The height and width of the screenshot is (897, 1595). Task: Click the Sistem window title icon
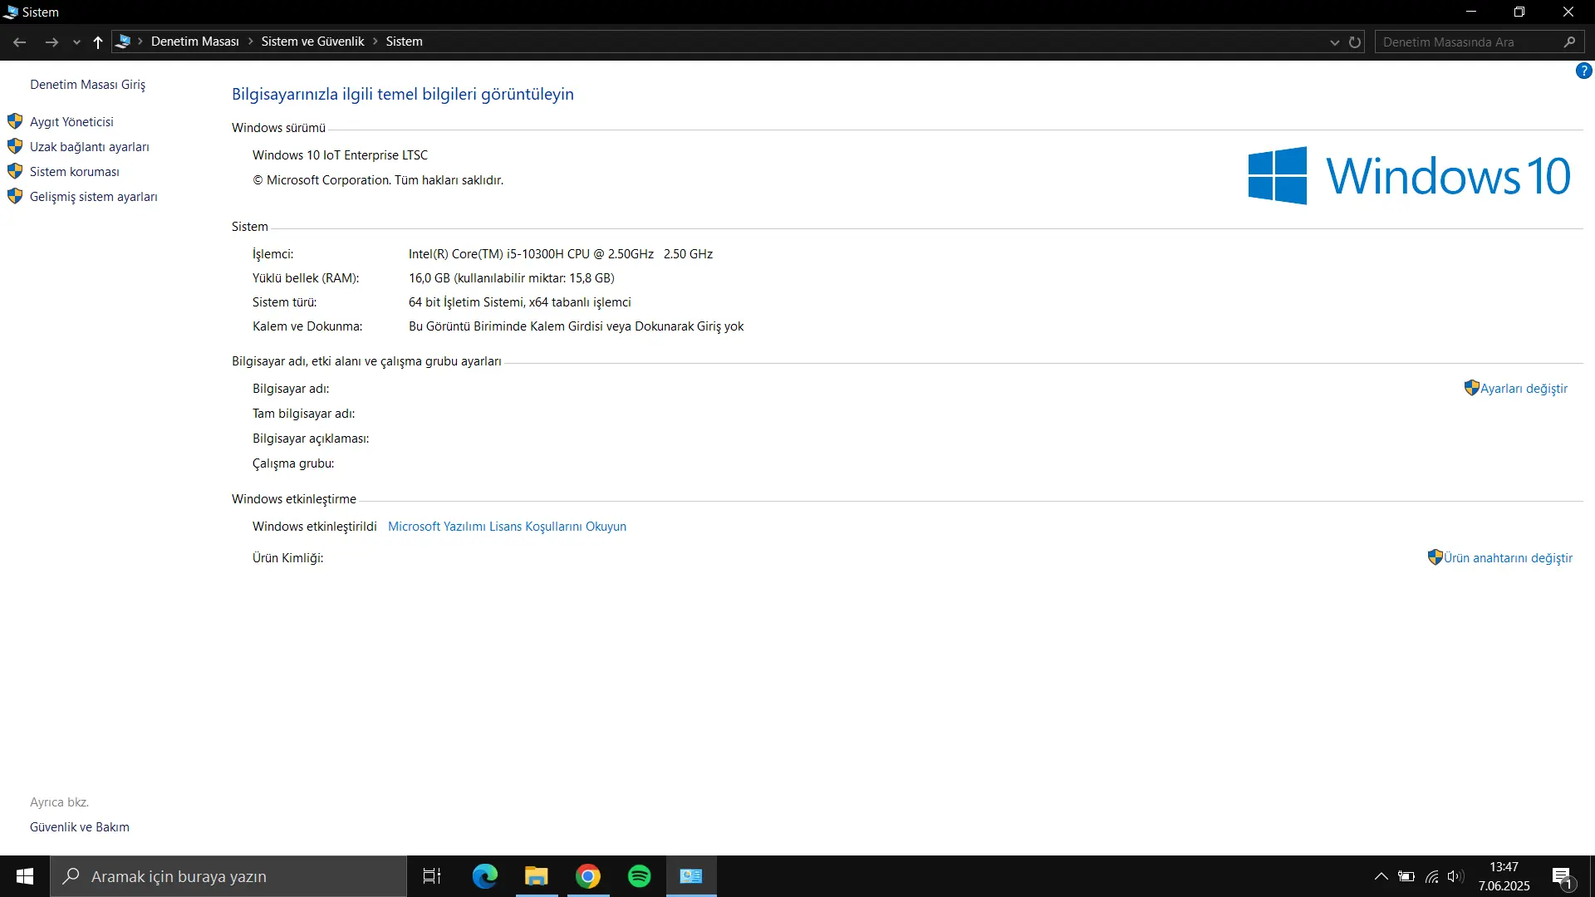click(11, 12)
